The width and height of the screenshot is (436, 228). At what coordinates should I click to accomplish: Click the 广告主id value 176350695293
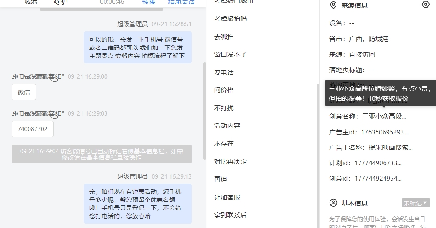(x=385, y=132)
